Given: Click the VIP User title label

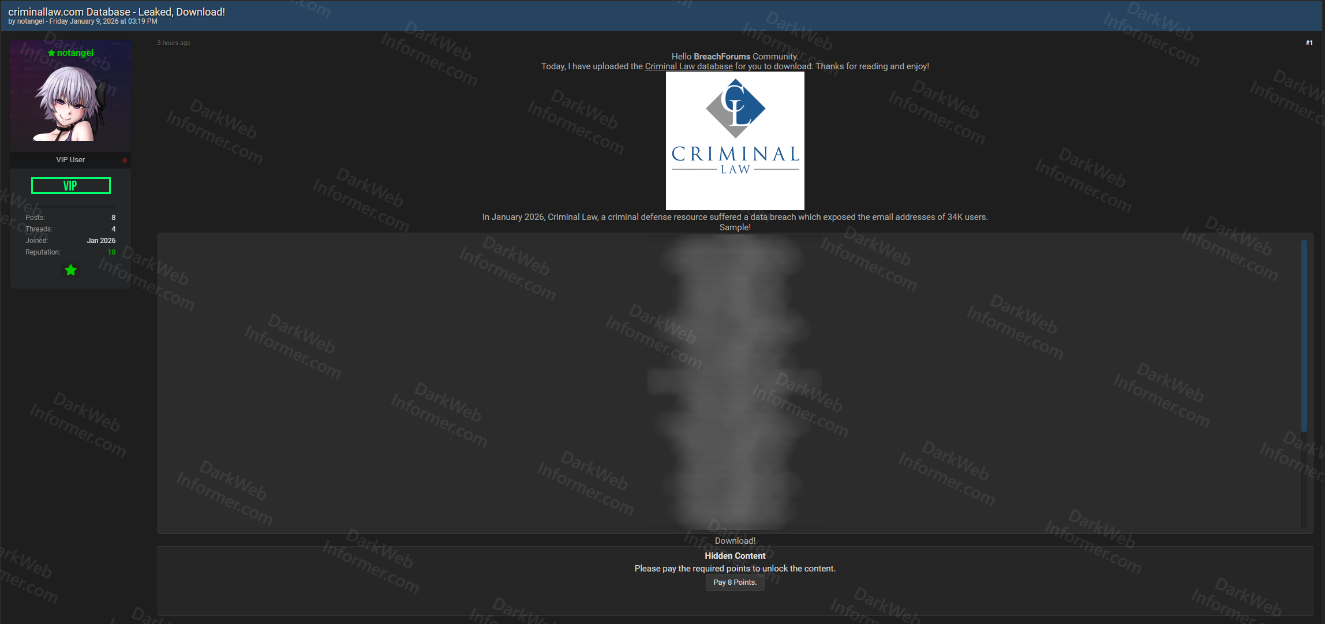Looking at the screenshot, I should (70, 160).
